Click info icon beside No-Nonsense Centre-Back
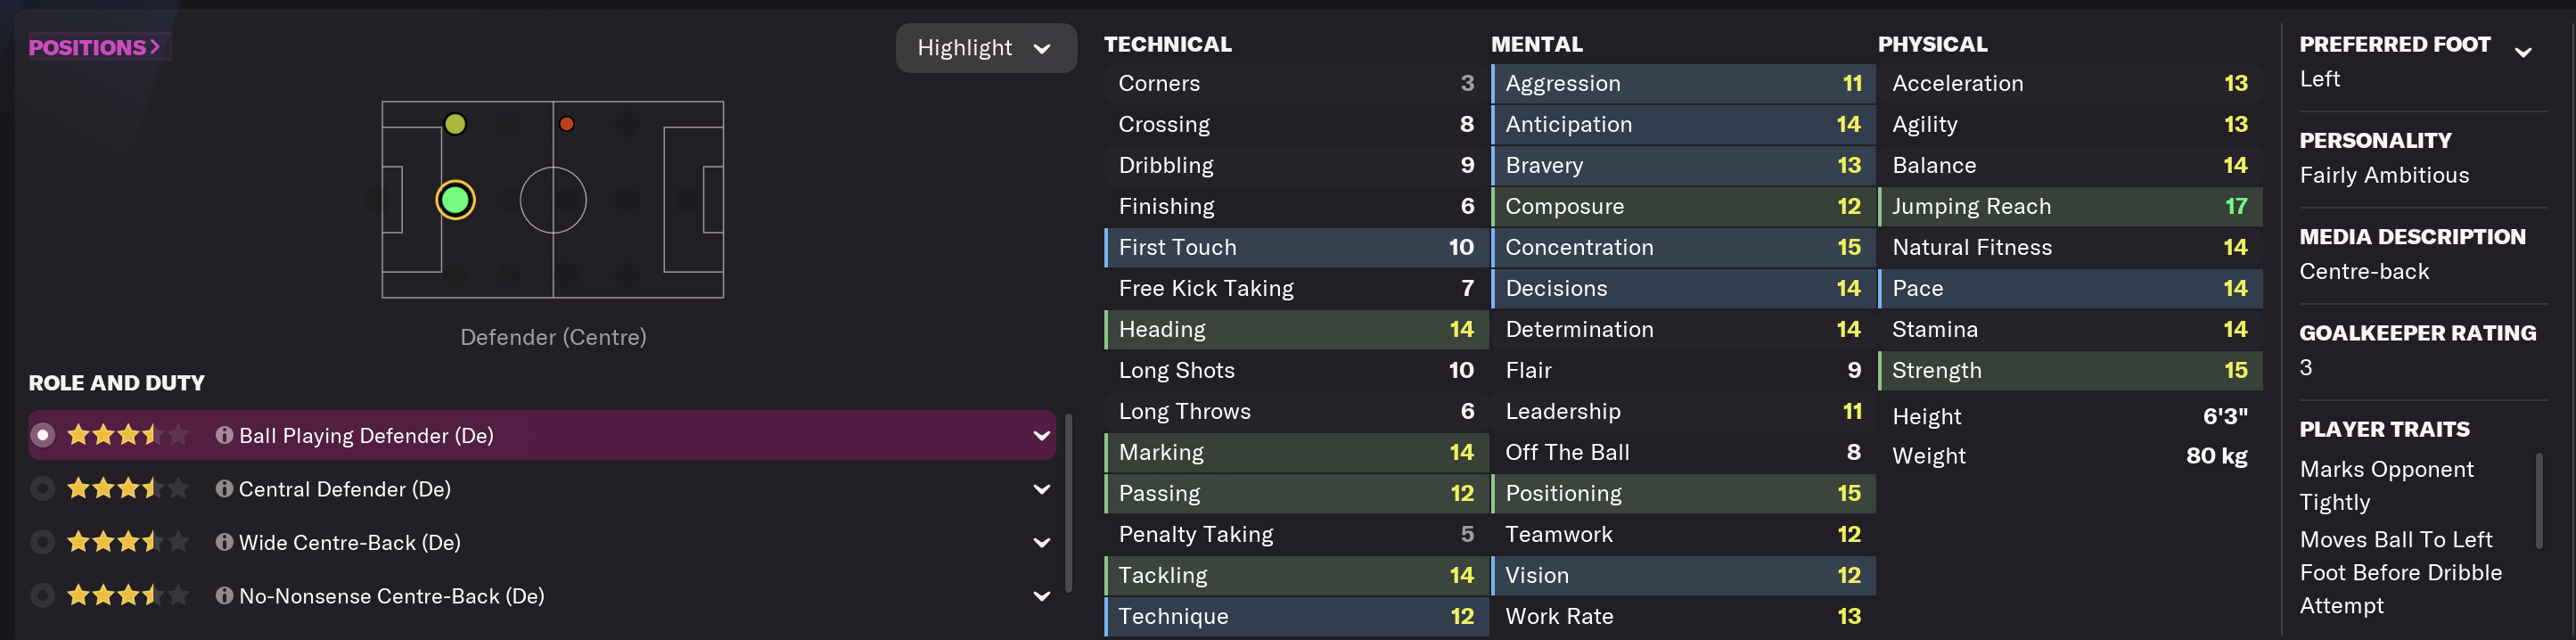The image size is (2576, 640). pyautogui.click(x=224, y=596)
